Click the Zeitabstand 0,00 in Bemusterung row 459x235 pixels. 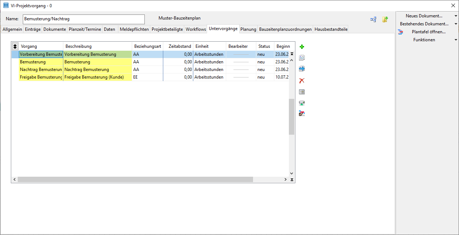(178, 62)
